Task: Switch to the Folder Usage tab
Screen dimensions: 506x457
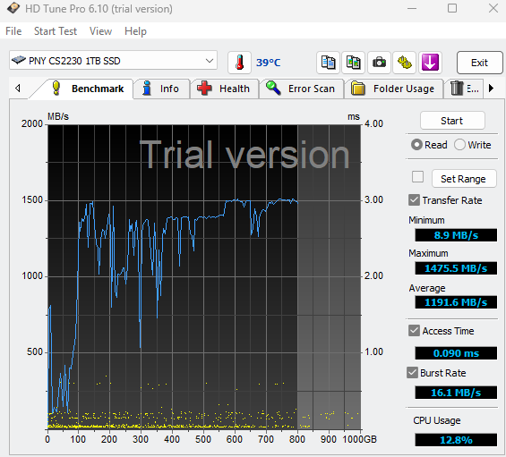Action: pyautogui.click(x=393, y=89)
